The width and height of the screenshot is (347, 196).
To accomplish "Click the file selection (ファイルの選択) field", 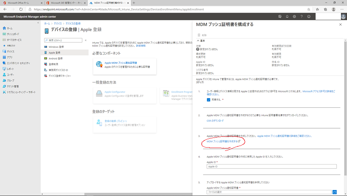I will point(269,192).
